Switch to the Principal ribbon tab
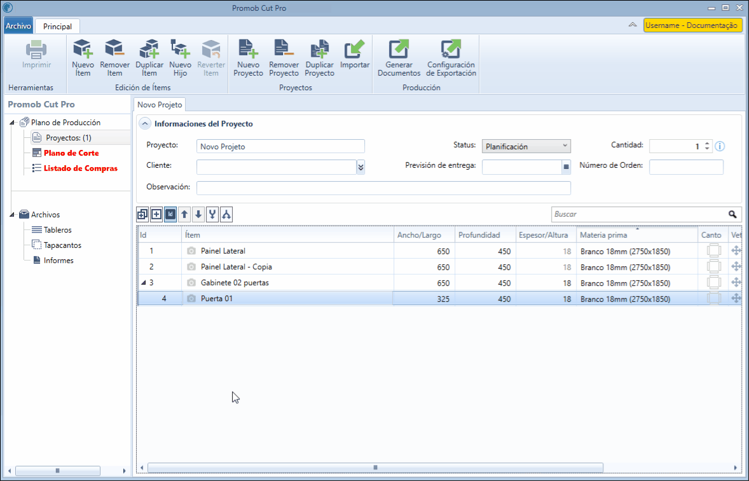Viewport: 749px width, 481px height. click(x=57, y=27)
